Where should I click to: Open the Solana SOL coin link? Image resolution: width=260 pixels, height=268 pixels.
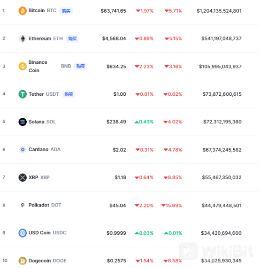(42, 122)
